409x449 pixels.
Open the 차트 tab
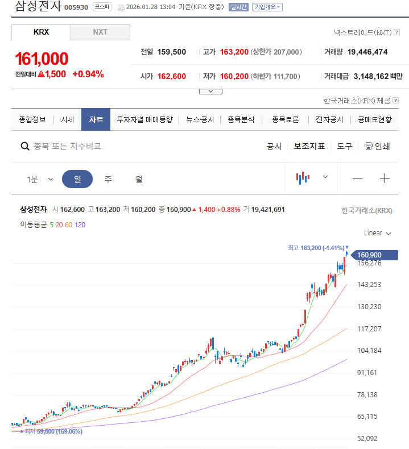click(96, 119)
